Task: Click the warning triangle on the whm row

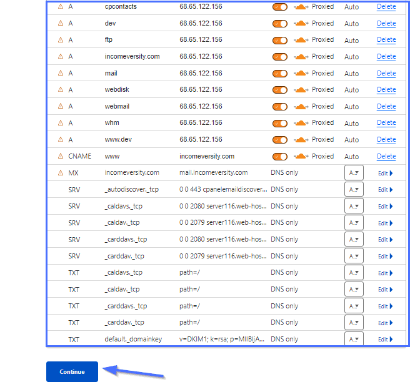Action: click(61, 123)
